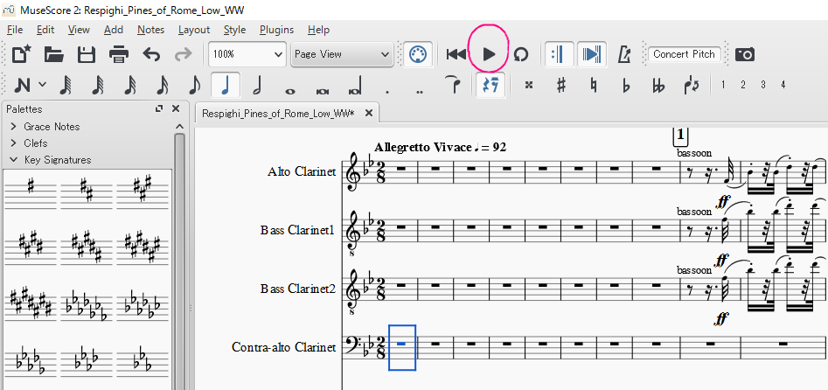
Task: Select the Contra-alto Clarinet first measure rest
Action: pos(401,344)
